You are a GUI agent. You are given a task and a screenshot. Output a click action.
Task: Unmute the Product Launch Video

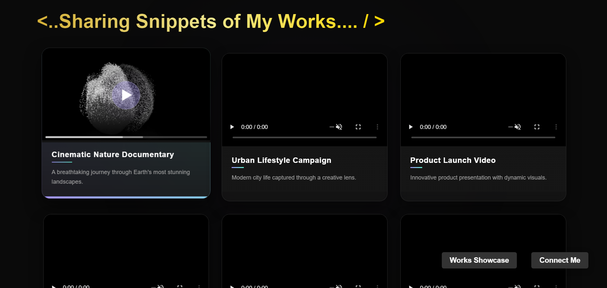click(517, 127)
